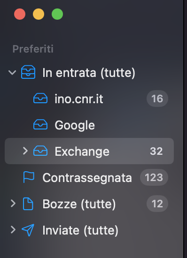This screenshot has width=187, height=258.
Task: Expand the Exchange inbox subfolders
Action: (x=25, y=151)
